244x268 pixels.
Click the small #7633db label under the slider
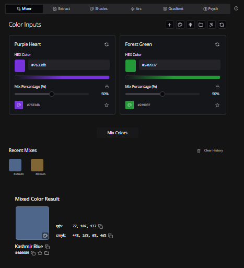[x=33, y=105]
